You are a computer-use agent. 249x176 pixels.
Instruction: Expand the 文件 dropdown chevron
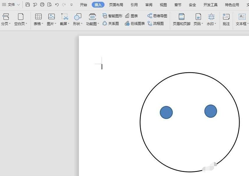pos(19,5)
